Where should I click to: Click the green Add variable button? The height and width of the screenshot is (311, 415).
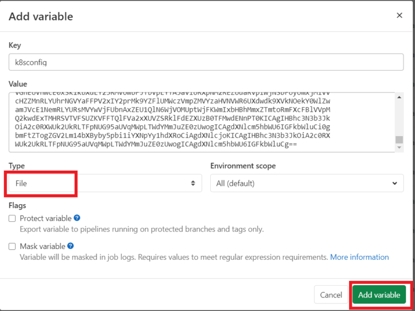pos(379,295)
